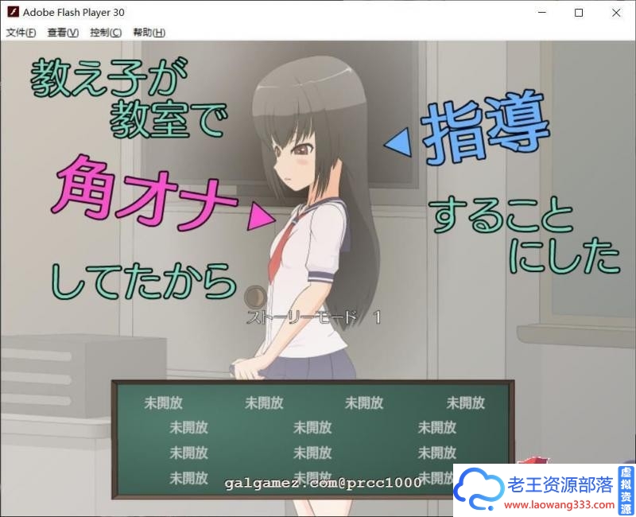Select middle 未開放 slot in blackboard second row

point(312,427)
